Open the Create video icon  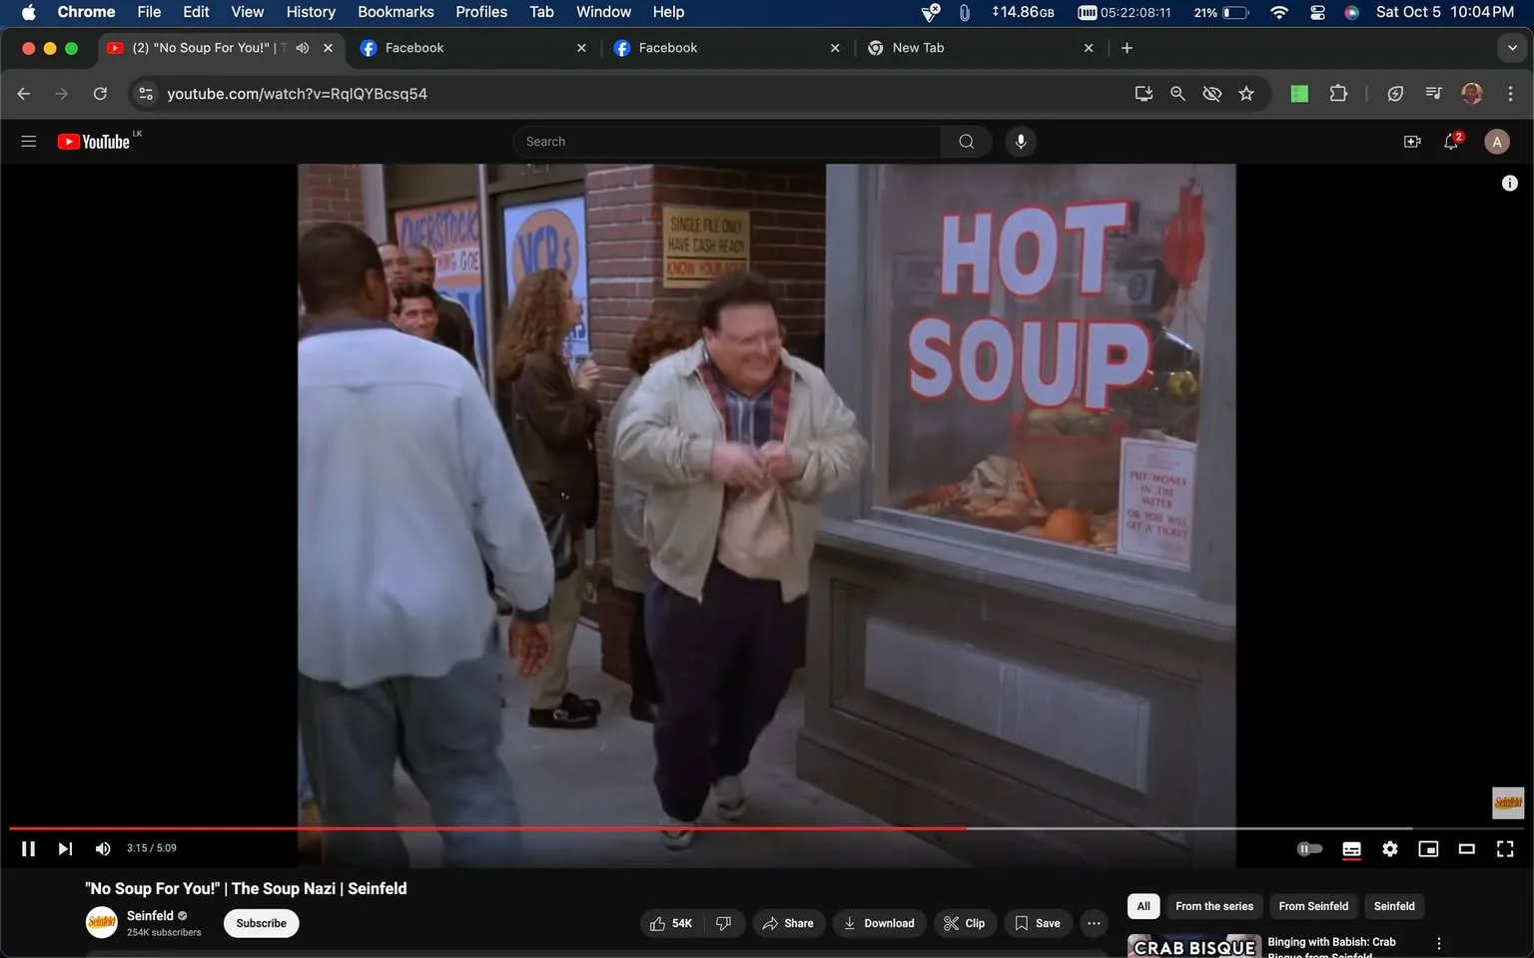[x=1412, y=141]
